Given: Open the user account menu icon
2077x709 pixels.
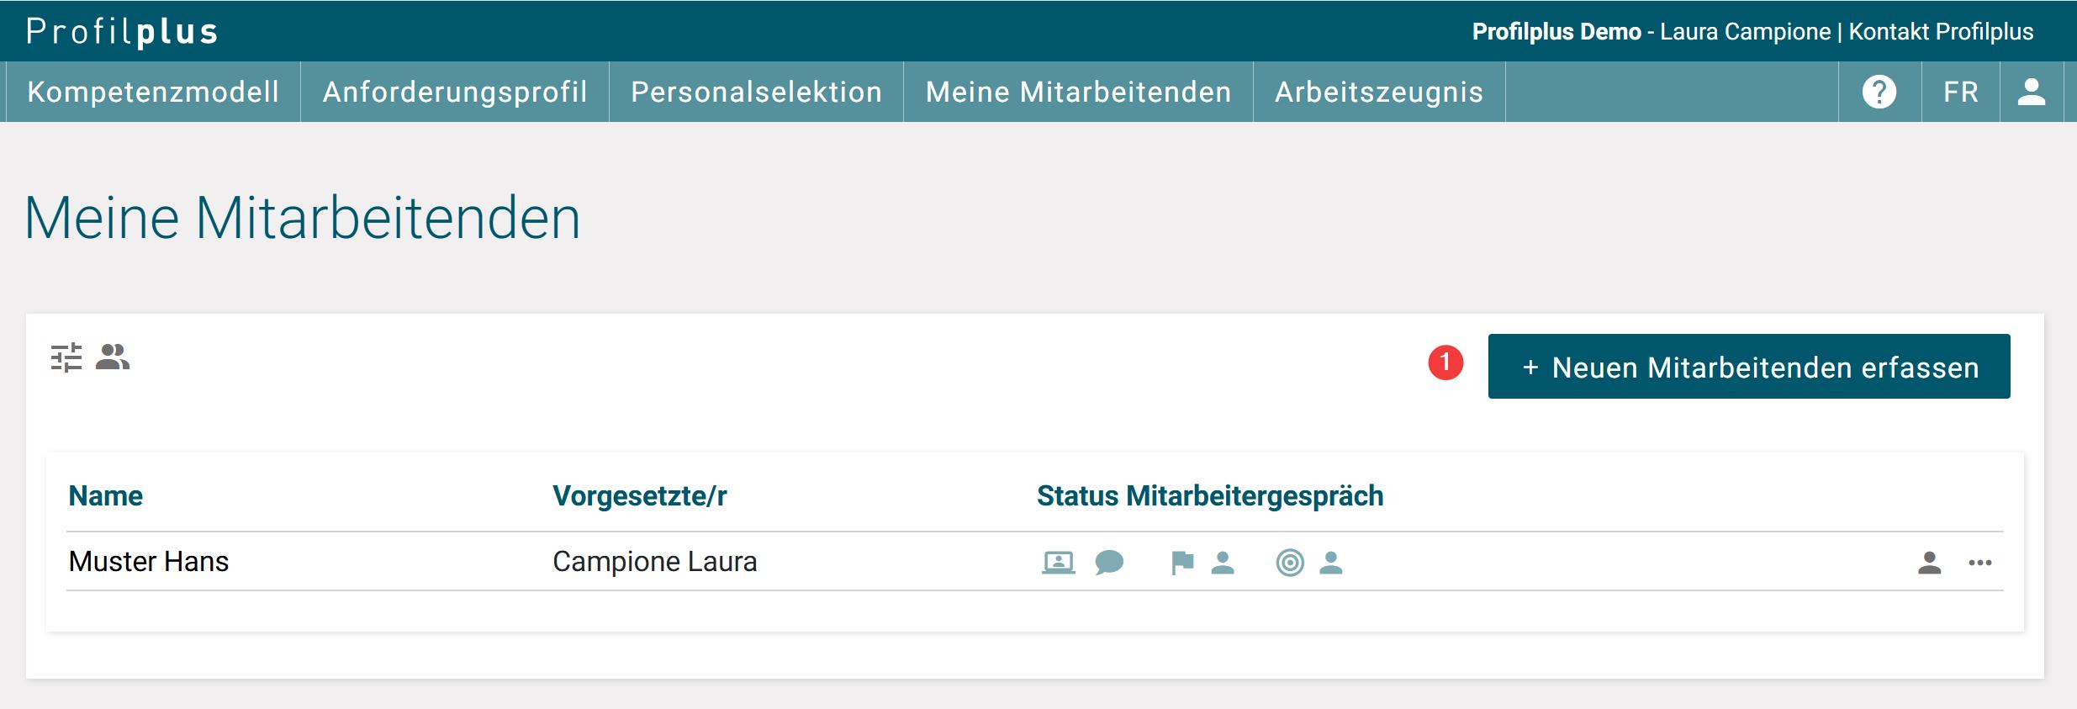Looking at the screenshot, I should tap(2031, 92).
